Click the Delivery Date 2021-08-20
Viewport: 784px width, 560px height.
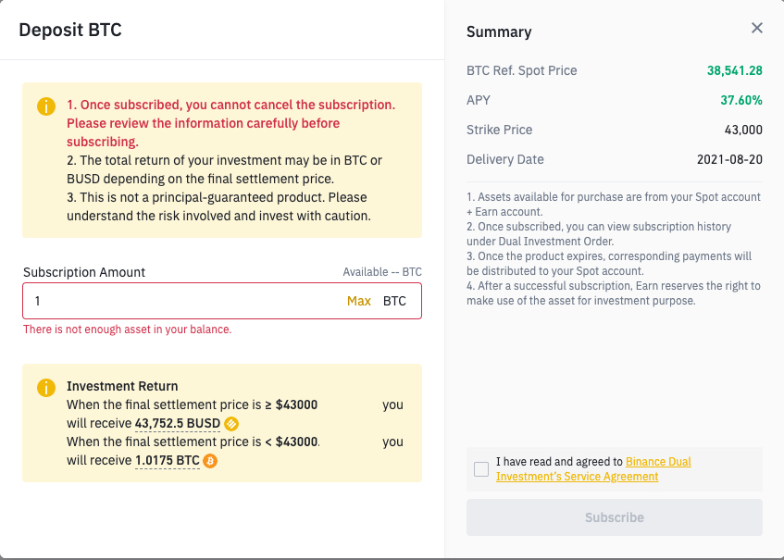point(729,159)
